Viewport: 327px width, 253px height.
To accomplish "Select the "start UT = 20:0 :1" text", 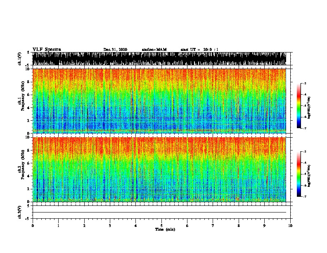I will coord(199,50).
